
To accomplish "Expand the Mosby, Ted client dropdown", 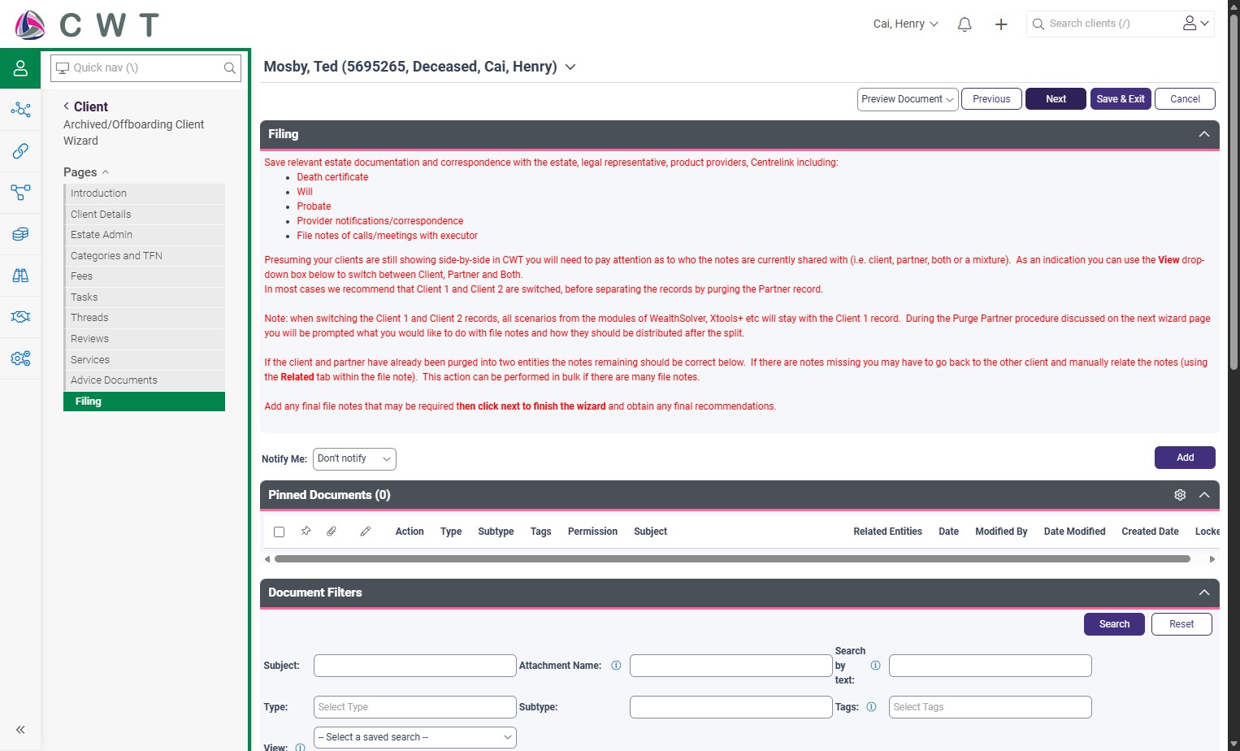I will click(570, 67).
